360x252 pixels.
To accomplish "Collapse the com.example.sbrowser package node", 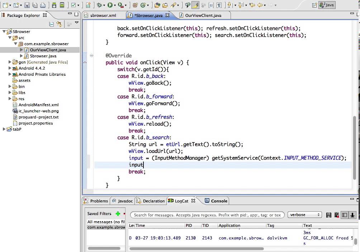I will click(16, 43).
